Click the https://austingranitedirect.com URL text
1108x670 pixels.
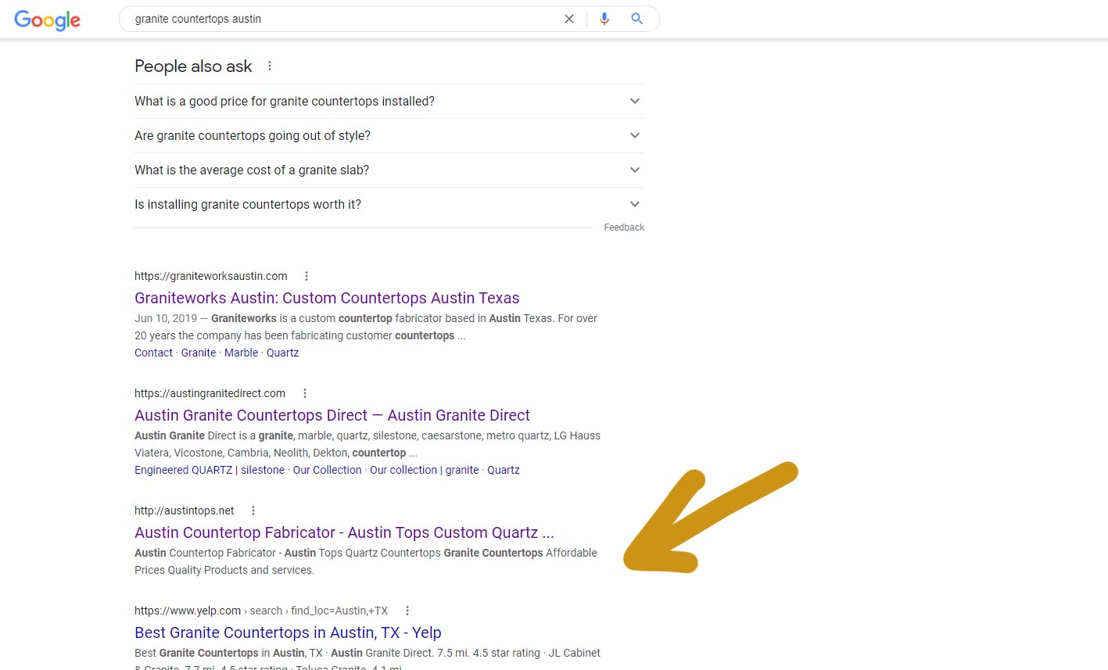pos(210,393)
